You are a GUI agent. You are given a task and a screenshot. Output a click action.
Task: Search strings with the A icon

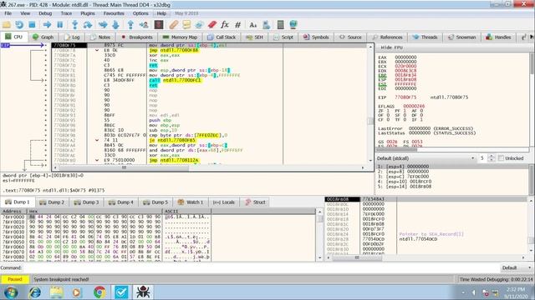252,24
